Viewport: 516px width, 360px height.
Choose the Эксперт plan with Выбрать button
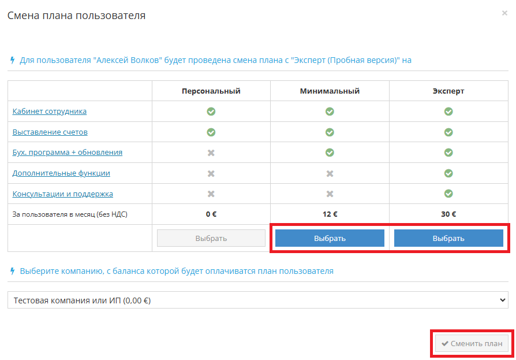click(448, 238)
